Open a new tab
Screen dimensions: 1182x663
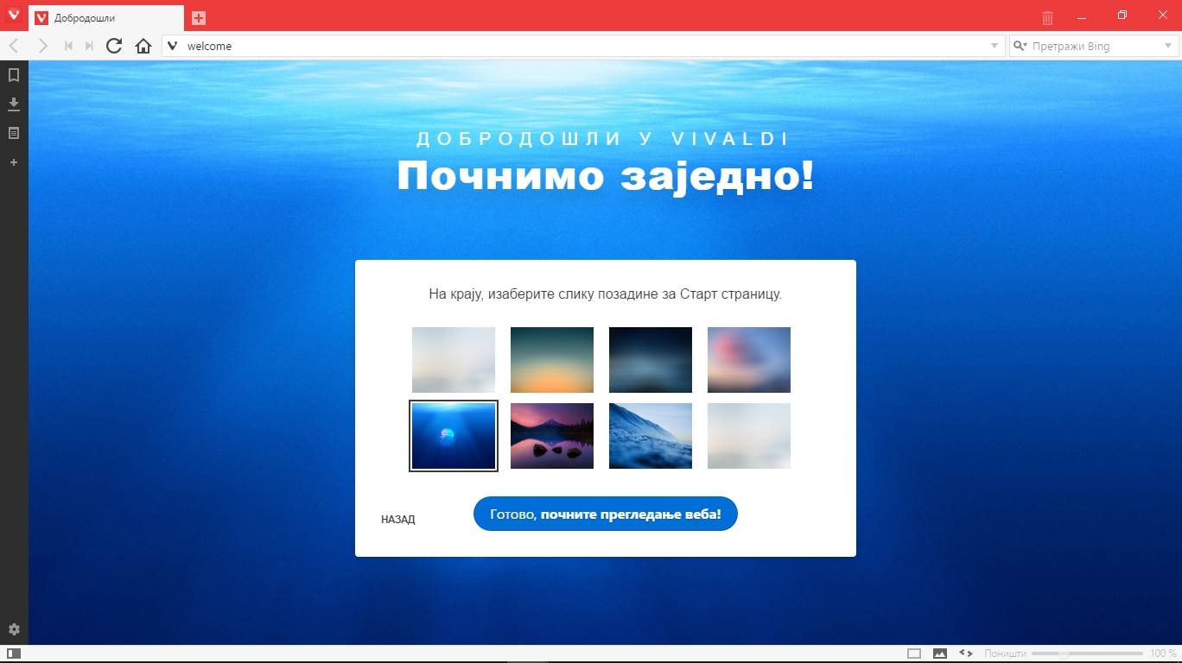(199, 17)
